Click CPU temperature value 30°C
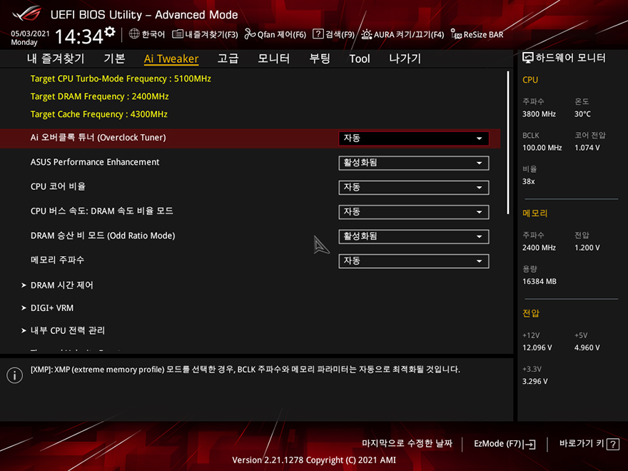Image resolution: width=628 pixels, height=471 pixels. [582, 114]
